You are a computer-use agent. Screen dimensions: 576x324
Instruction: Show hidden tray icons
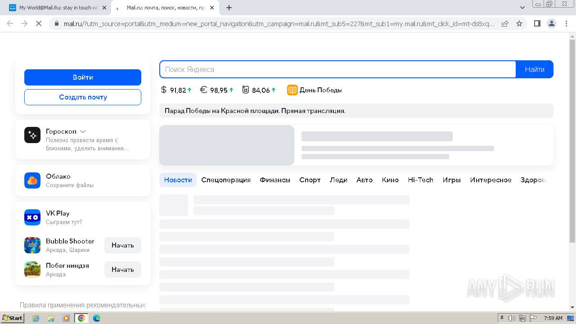click(x=502, y=318)
